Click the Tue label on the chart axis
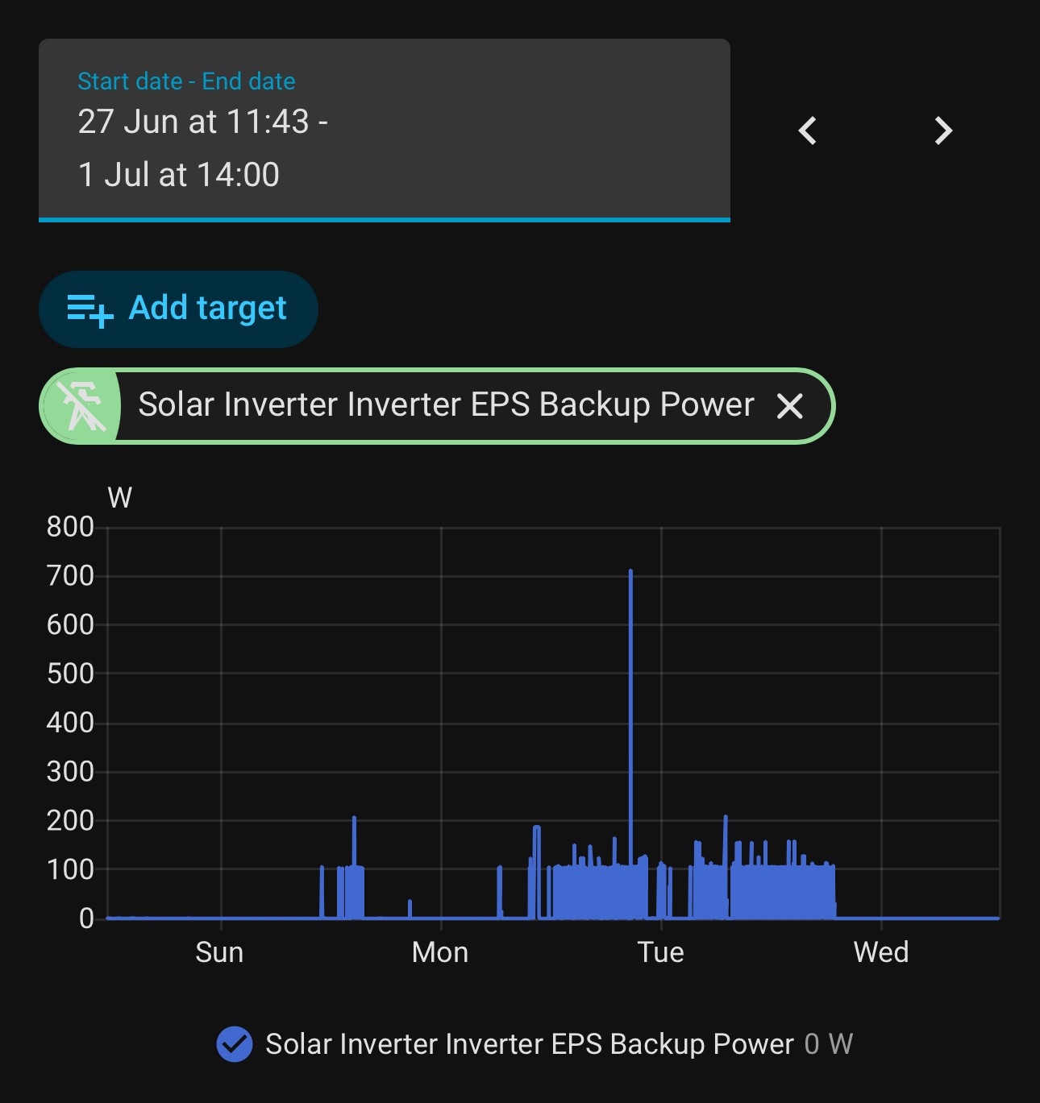Image resolution: width=1040 pixels, height=1103 pixels. coord(661,952)
